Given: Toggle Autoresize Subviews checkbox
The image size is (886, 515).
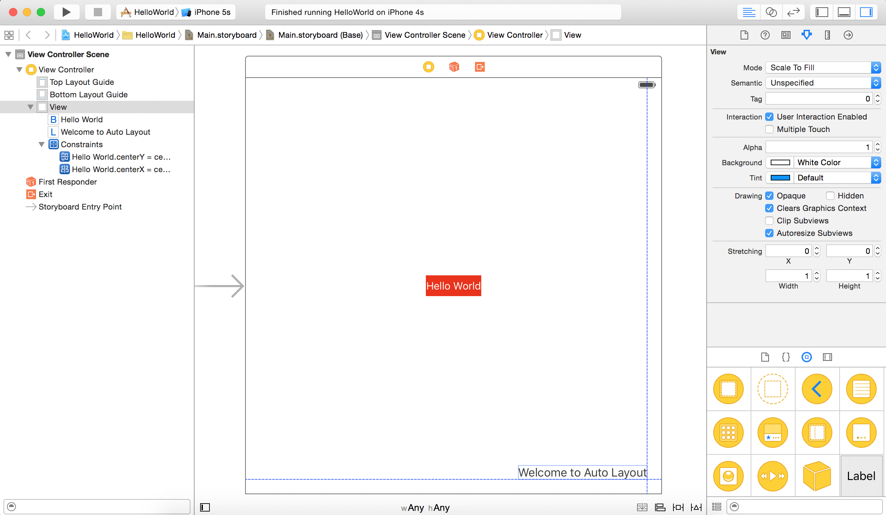Looking at the screenshot, I should tap(768, 233).
